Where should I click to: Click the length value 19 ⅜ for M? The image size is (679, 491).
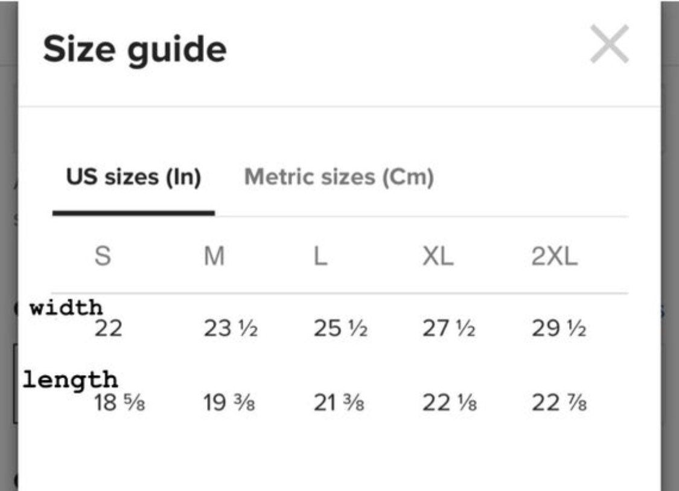click(x=229, y=403)
